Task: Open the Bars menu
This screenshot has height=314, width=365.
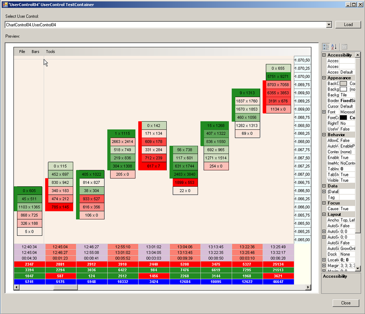Action: point(36,51)
